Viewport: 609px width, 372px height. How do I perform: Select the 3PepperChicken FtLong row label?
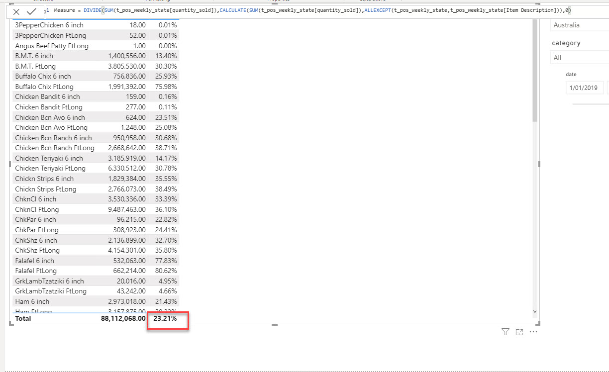point(50,35)
